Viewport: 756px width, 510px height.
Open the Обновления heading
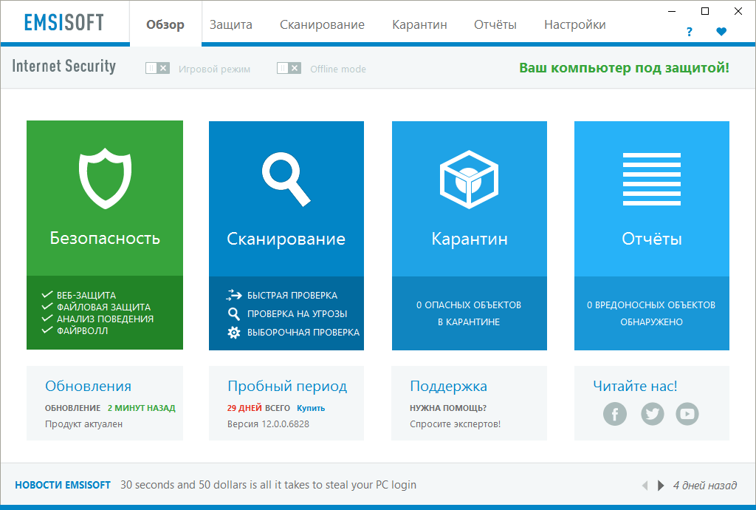[x=89, y=386]
